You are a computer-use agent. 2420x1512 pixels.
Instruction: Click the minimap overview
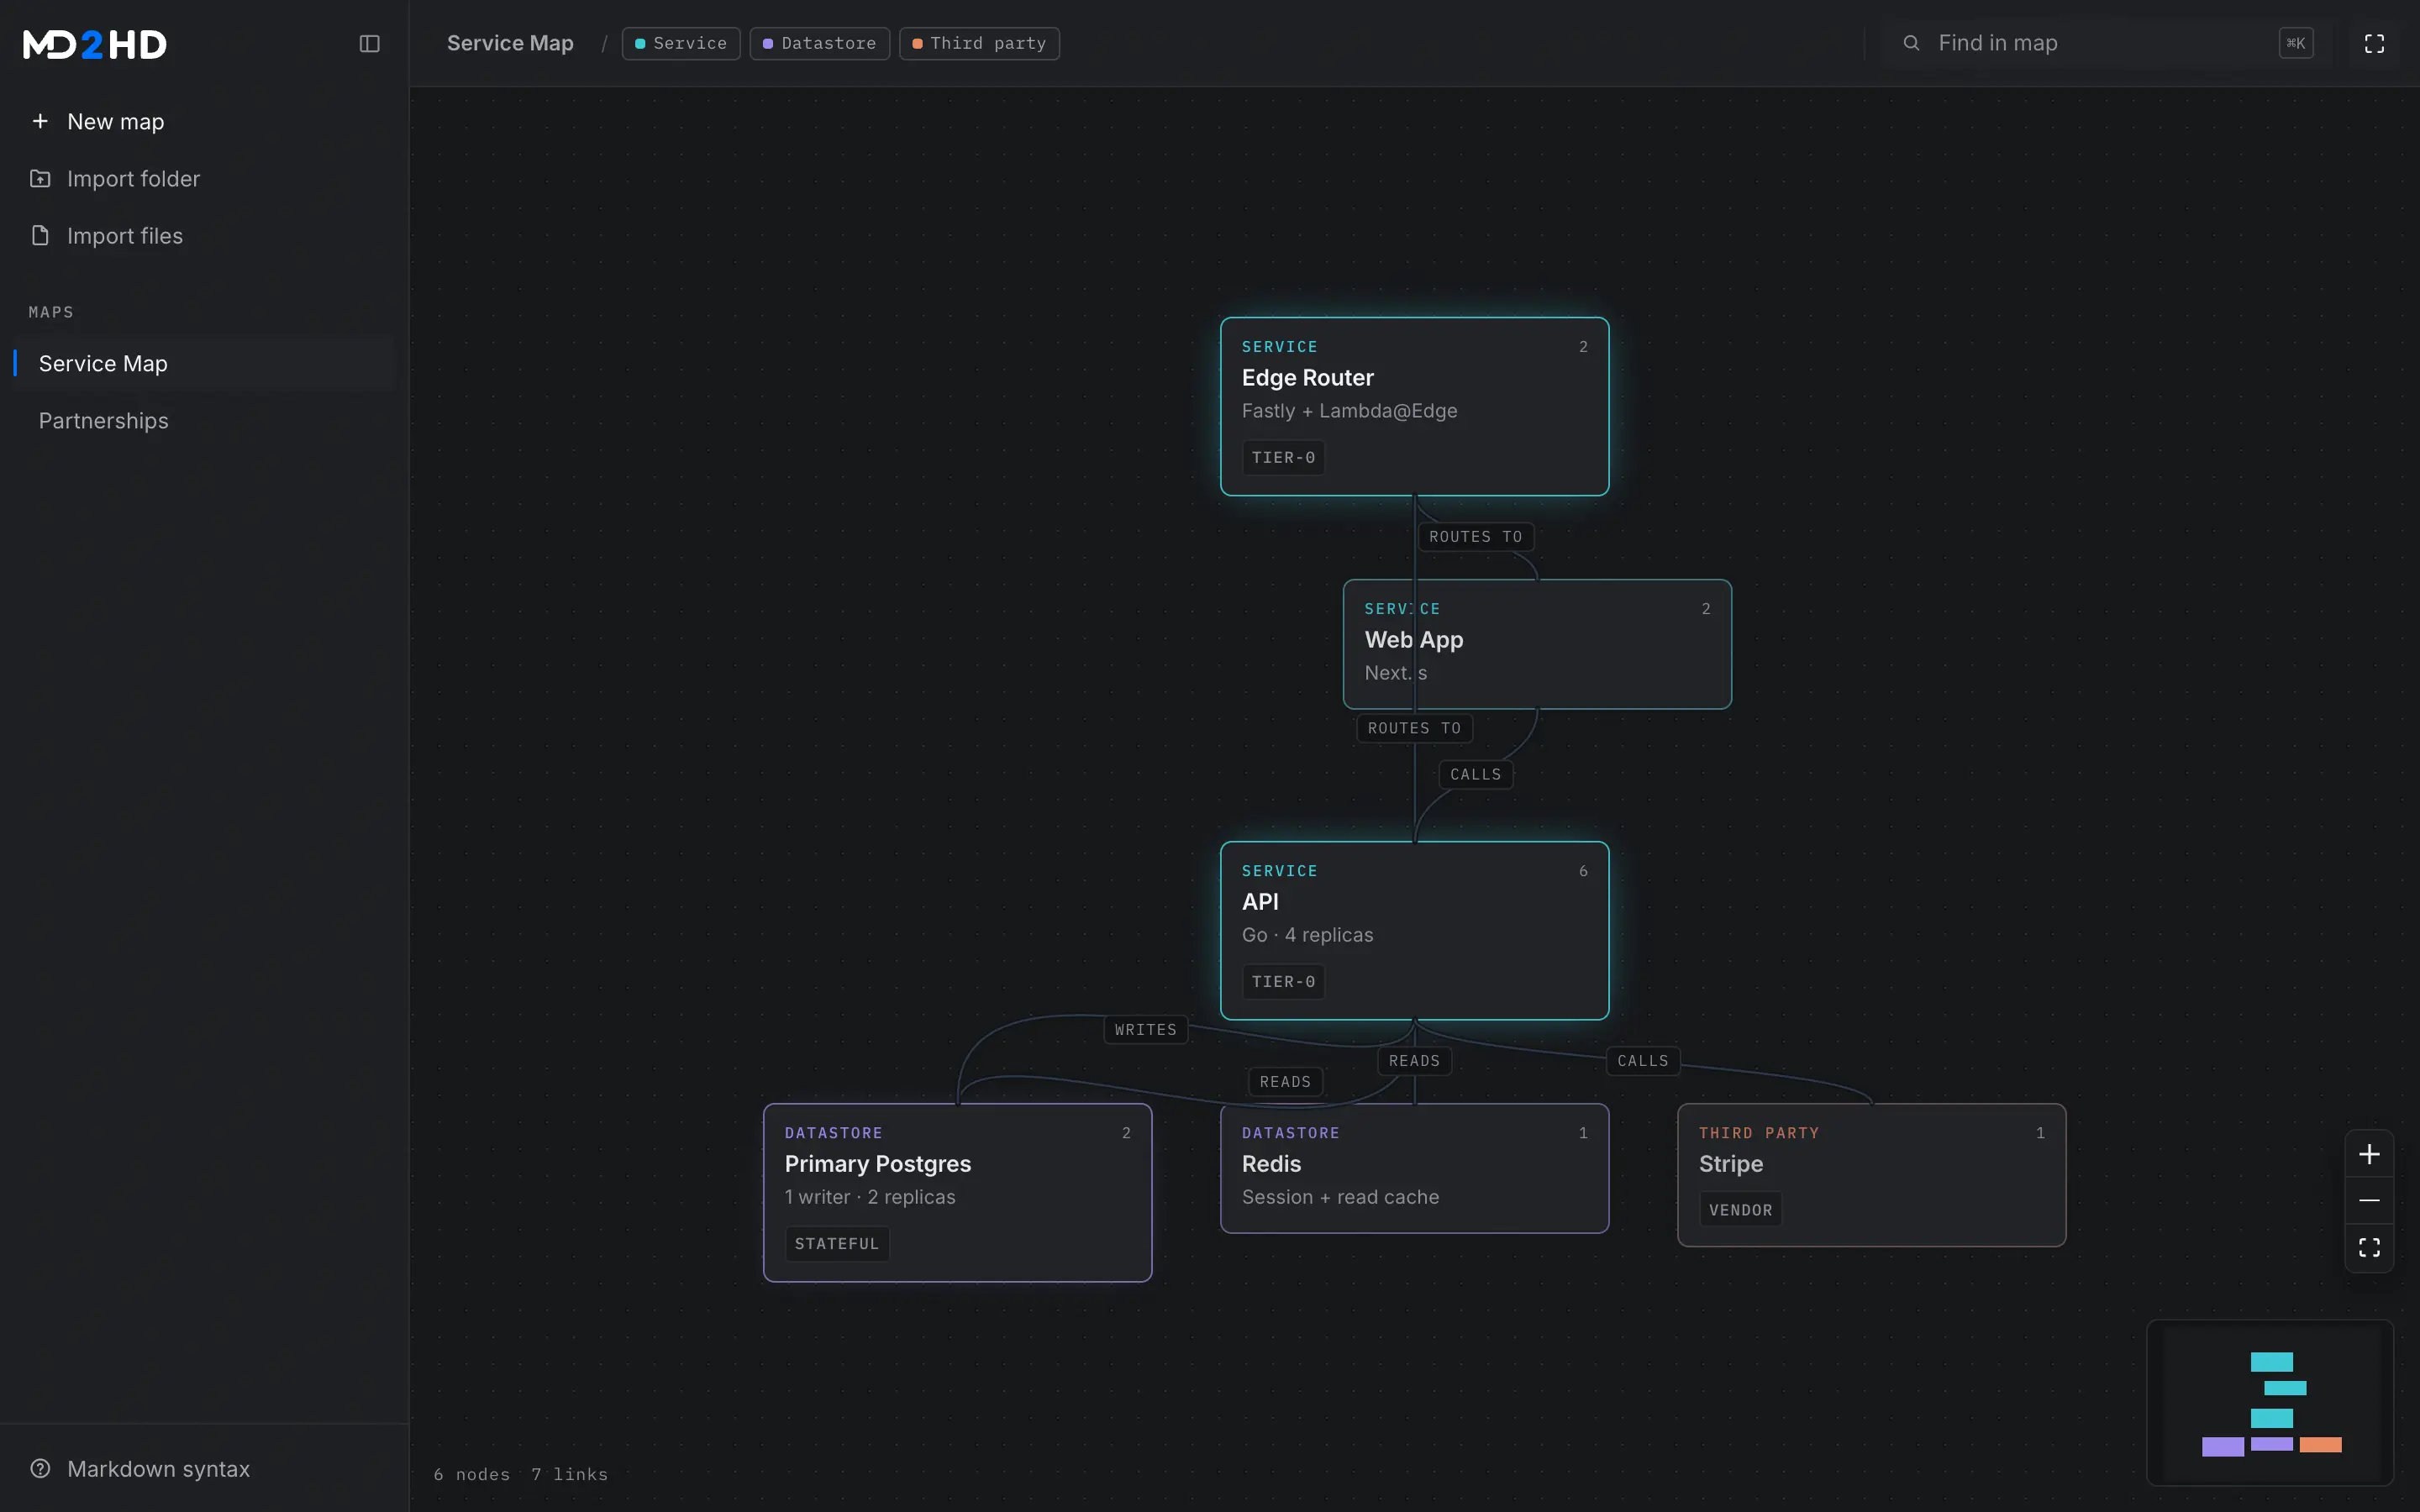2270,1402
